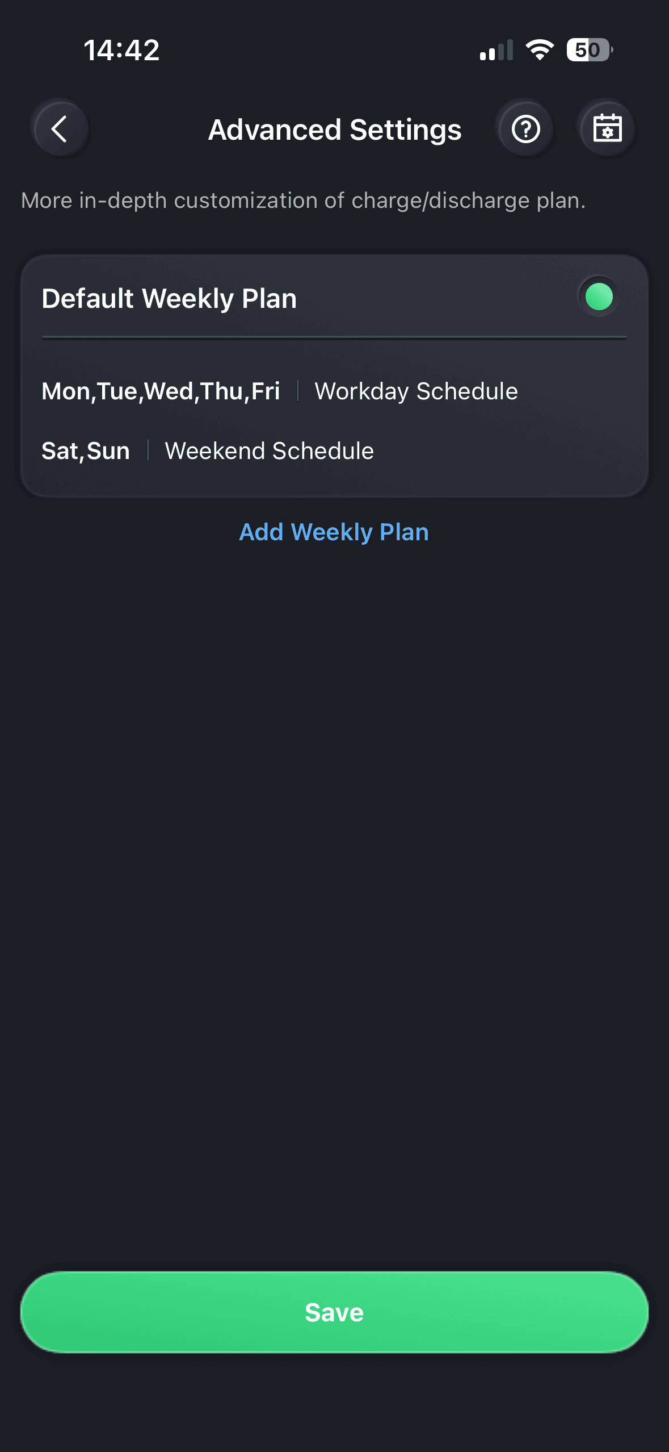Tap the charge/discharge plan description text

tap(303, 201)
